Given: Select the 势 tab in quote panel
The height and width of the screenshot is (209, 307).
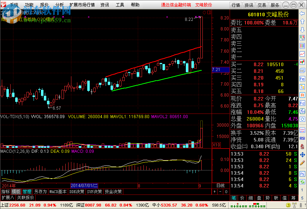Looking at the screenshot, I should [267, 198].
